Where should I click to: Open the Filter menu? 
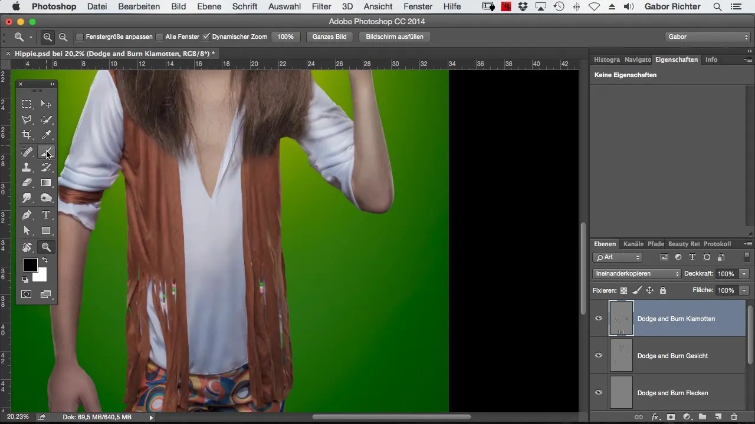pos(321,6)
